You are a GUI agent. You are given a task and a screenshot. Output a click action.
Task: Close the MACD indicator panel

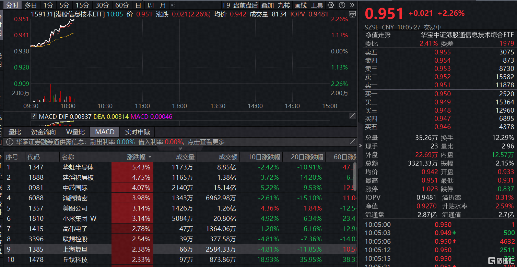352,116
